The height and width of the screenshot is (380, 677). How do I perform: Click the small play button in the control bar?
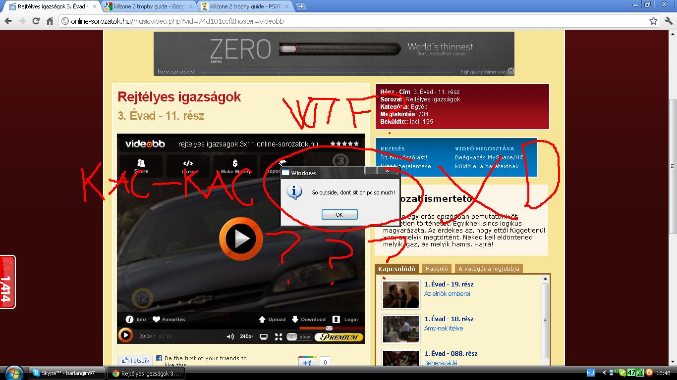(126, 335)
